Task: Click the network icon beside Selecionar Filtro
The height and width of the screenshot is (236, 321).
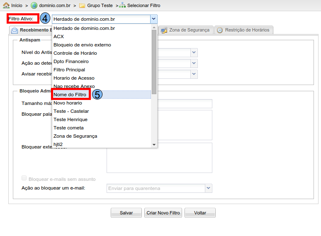Action: [x=122, y=5]
